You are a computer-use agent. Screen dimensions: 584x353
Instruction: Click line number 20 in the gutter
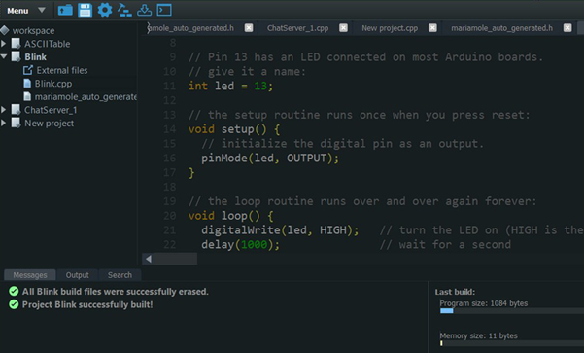pos(169,216)
